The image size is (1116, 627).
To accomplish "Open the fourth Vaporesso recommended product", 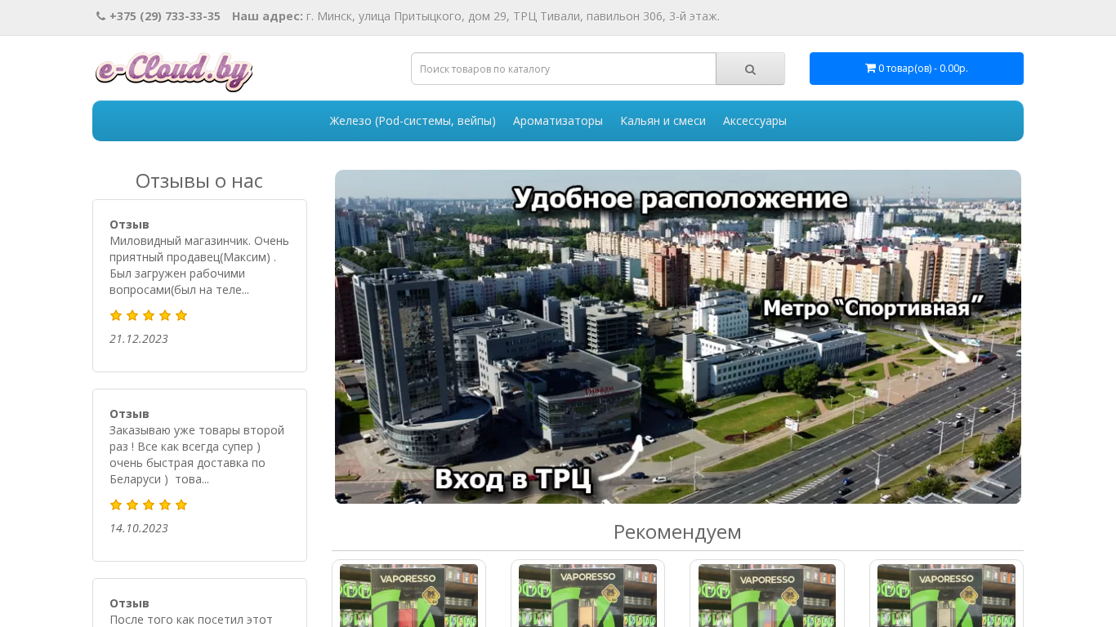I will pos(946,595).
